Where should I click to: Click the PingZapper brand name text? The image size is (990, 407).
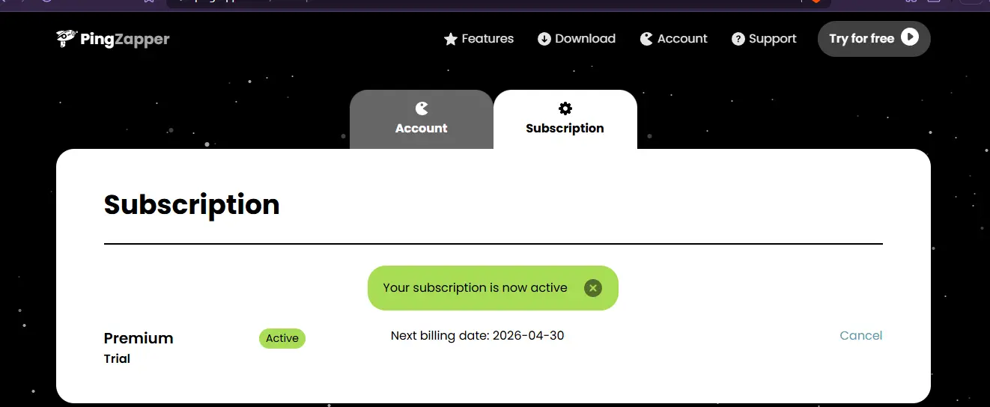tap(125, 39)
